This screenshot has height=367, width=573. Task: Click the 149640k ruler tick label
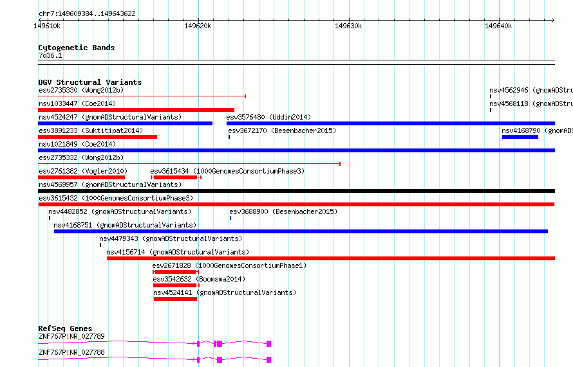498,26
